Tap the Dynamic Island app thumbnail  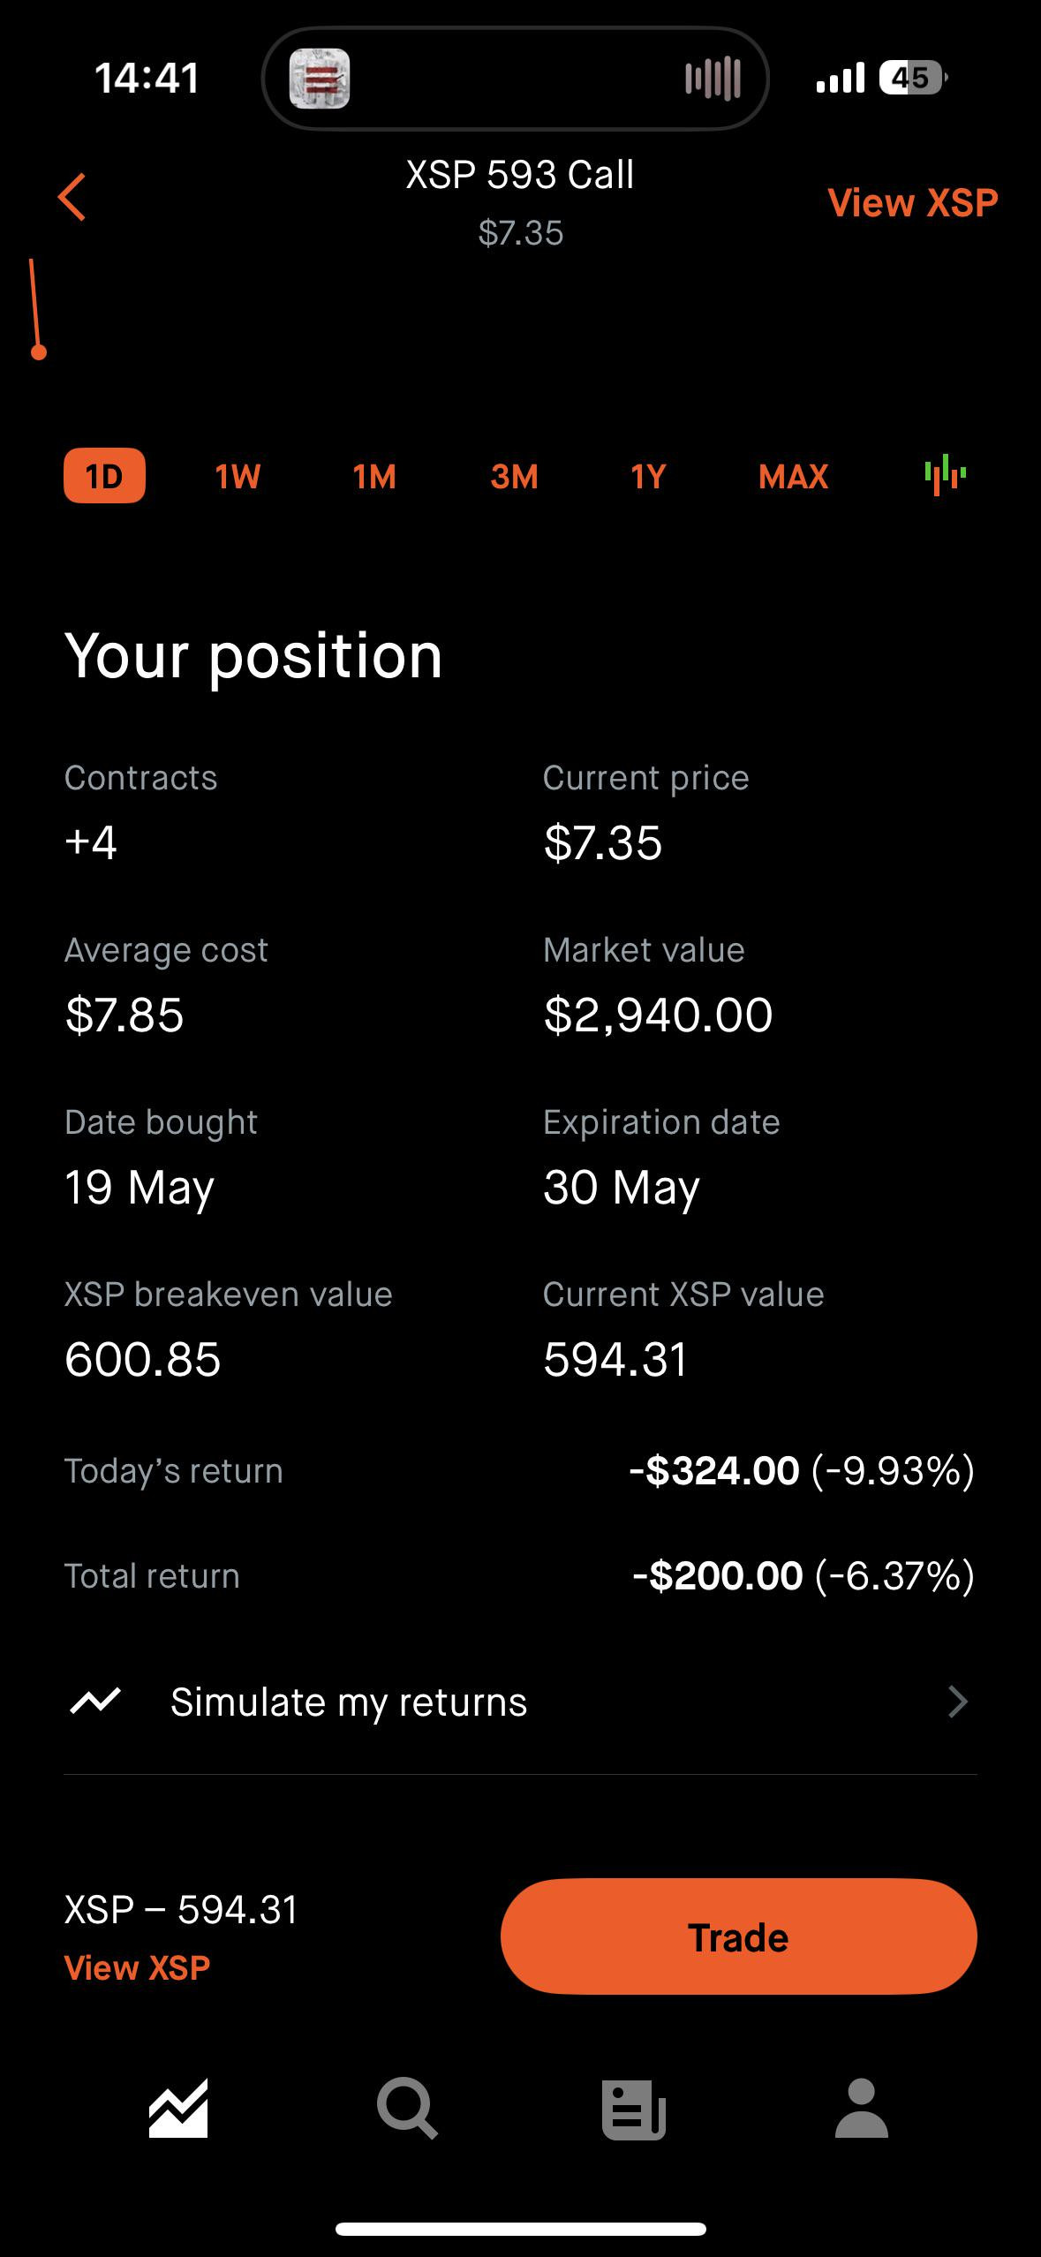point(320,79)
